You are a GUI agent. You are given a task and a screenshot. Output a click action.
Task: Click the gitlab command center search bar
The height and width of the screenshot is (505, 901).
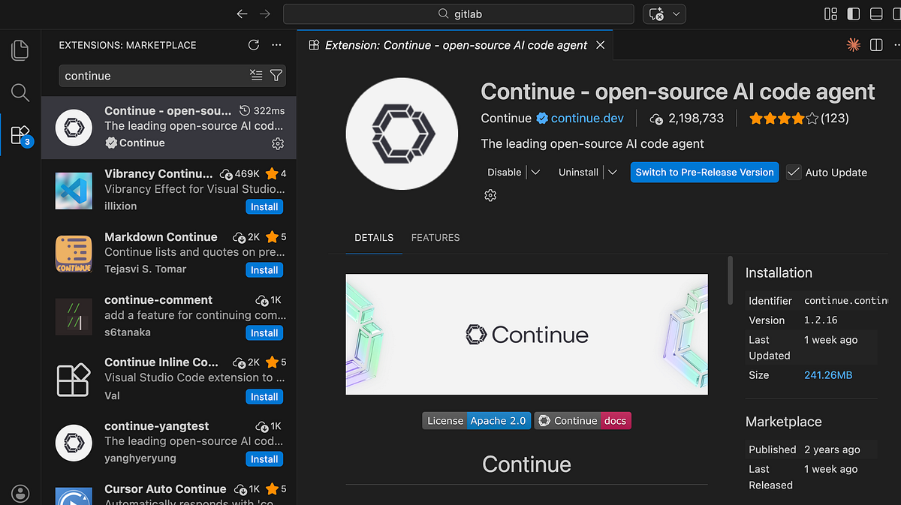[x=460, y=14]
